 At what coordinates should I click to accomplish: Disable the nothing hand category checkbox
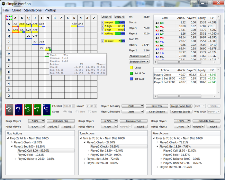[103, 33]
